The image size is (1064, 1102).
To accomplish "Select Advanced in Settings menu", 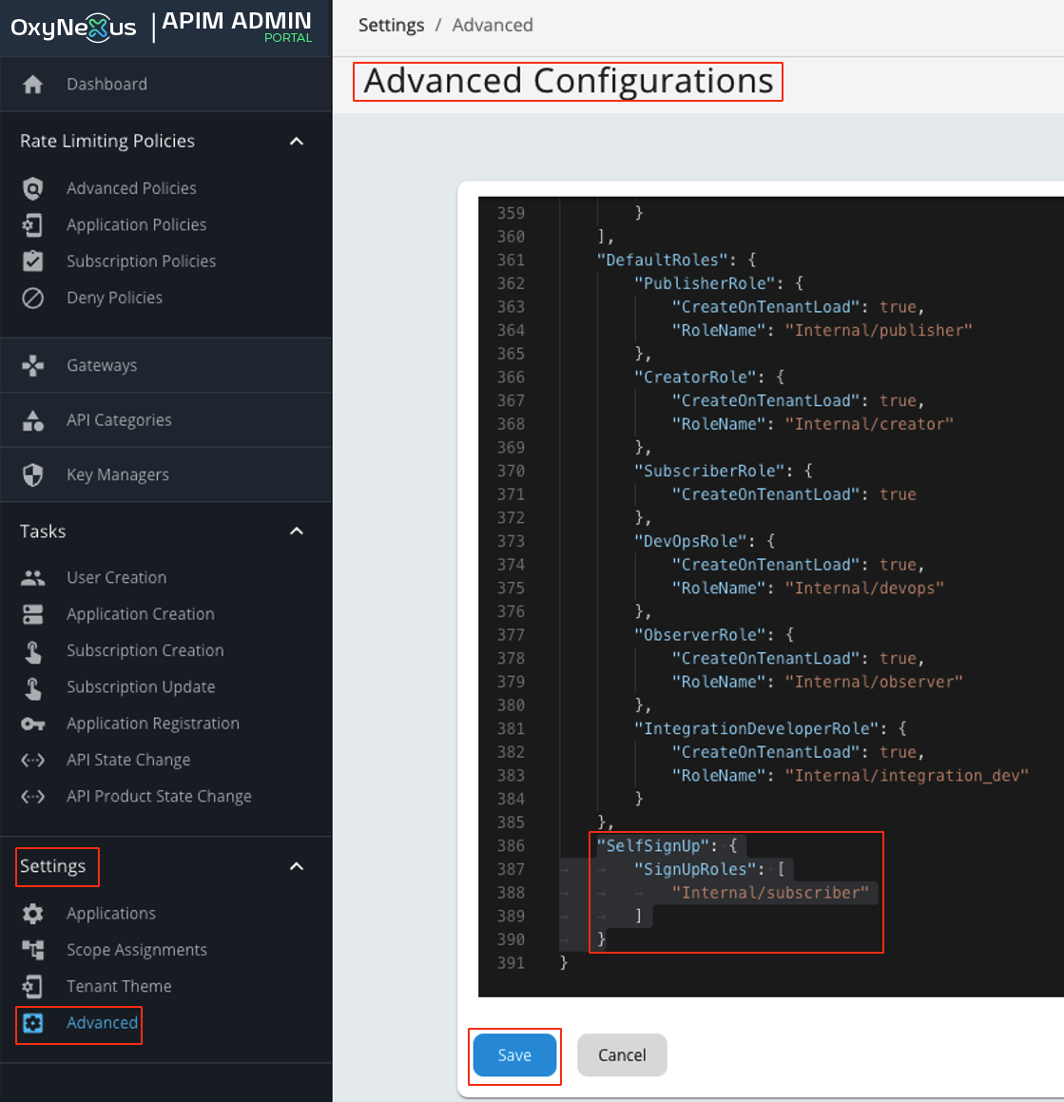I will (x=102, y=1023).
